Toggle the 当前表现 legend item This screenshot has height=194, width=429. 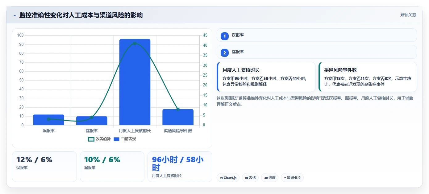click(125, 139)
